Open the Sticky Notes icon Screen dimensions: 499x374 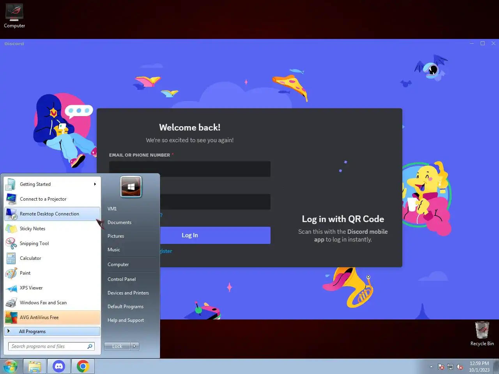[11, 229]
